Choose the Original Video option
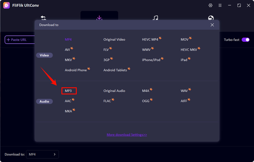This screenshot has width=254, height=162. pos(114,40)
